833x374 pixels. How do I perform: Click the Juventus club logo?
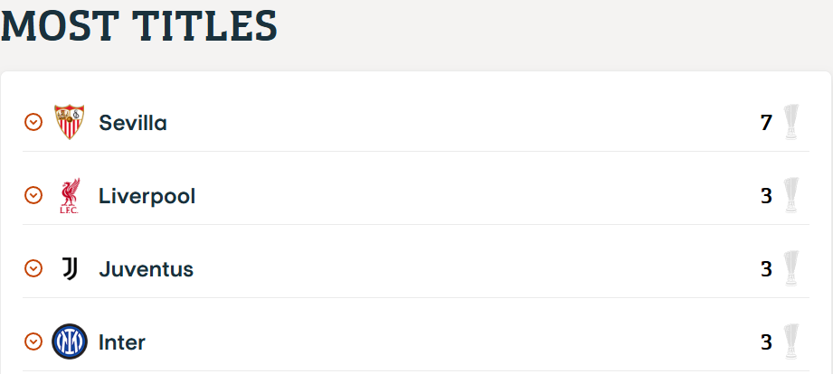point(70,269)
